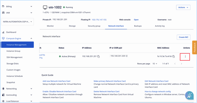This screenshot has height=103, width=197.
Task: Open the INFRA-AUTOMATION-OSP project dropdown
Action: (17, 22)
